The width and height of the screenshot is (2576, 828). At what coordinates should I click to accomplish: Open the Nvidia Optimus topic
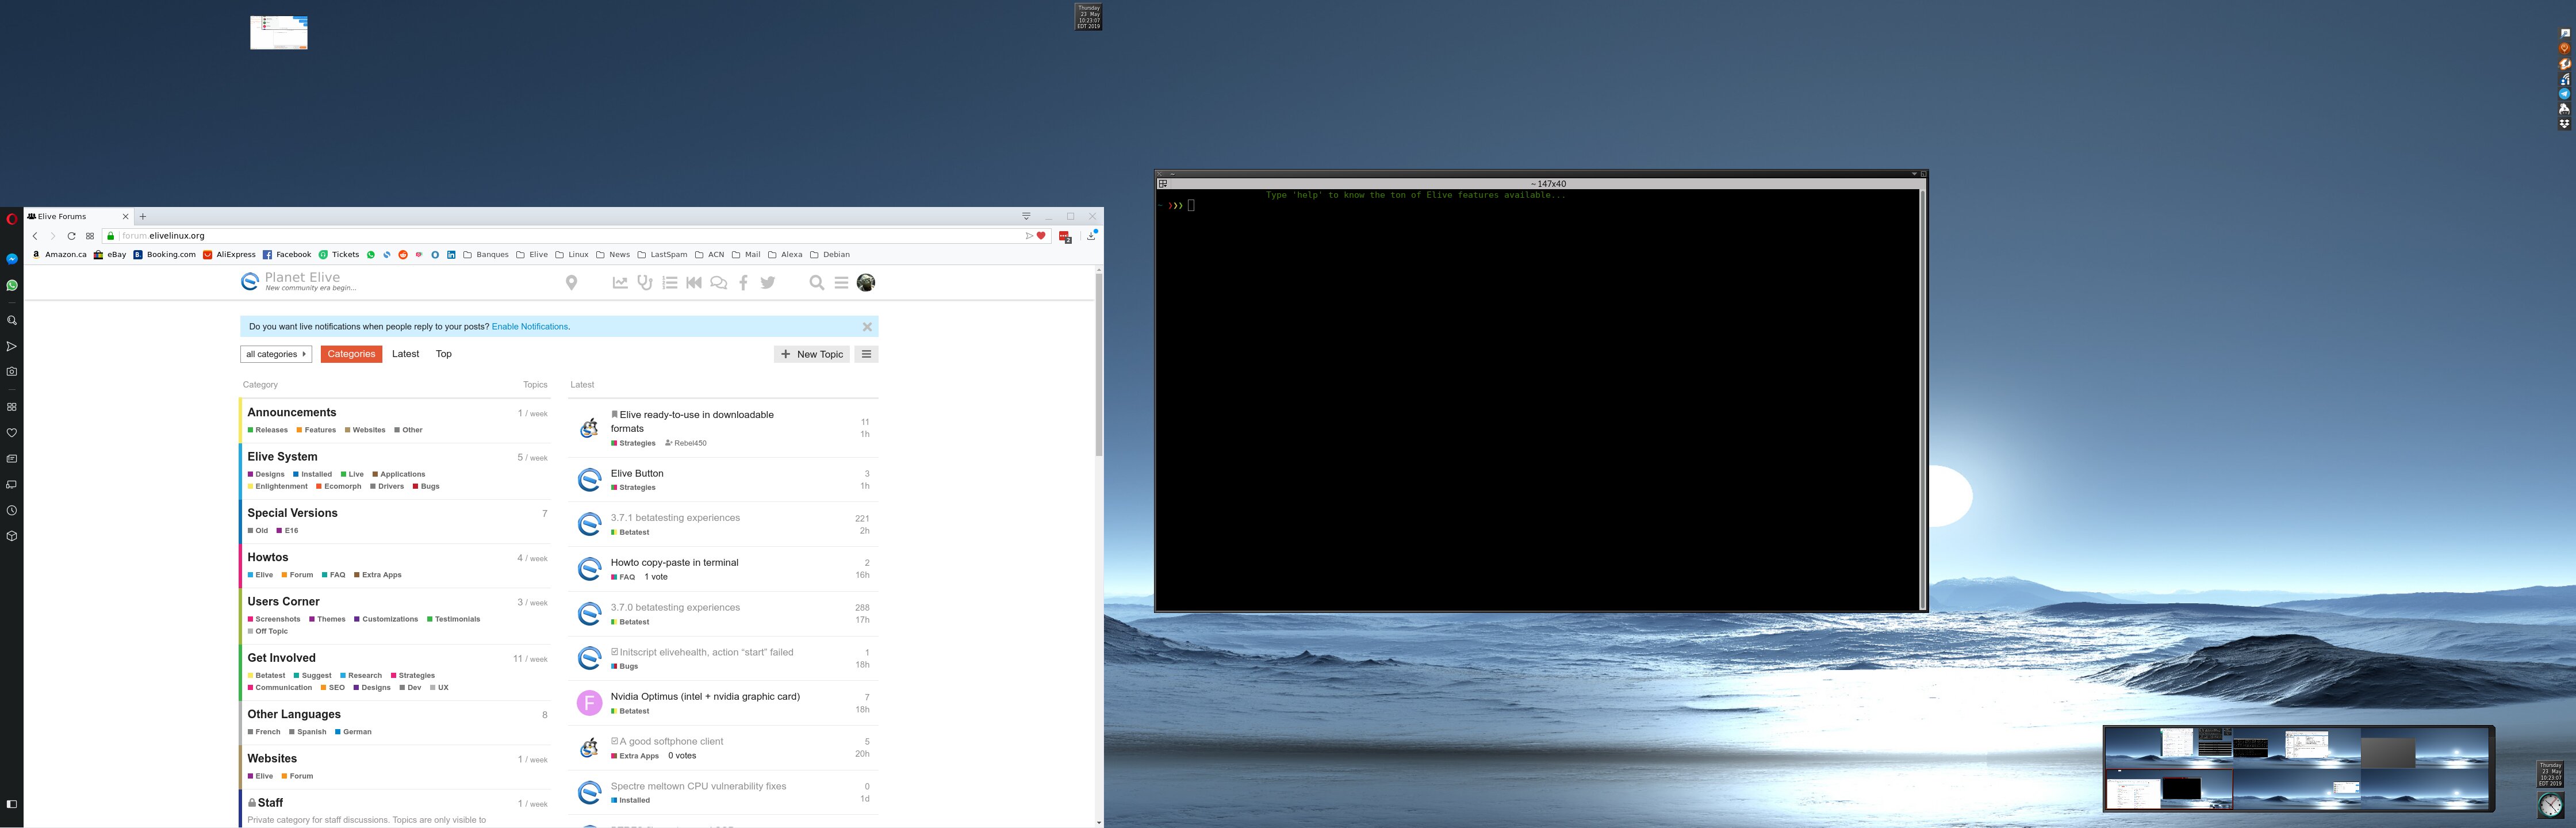[705, 697]
